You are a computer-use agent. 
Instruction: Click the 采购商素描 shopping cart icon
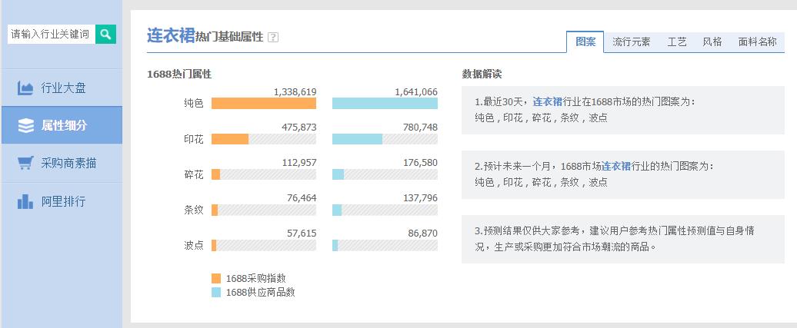tap(25, 164)
